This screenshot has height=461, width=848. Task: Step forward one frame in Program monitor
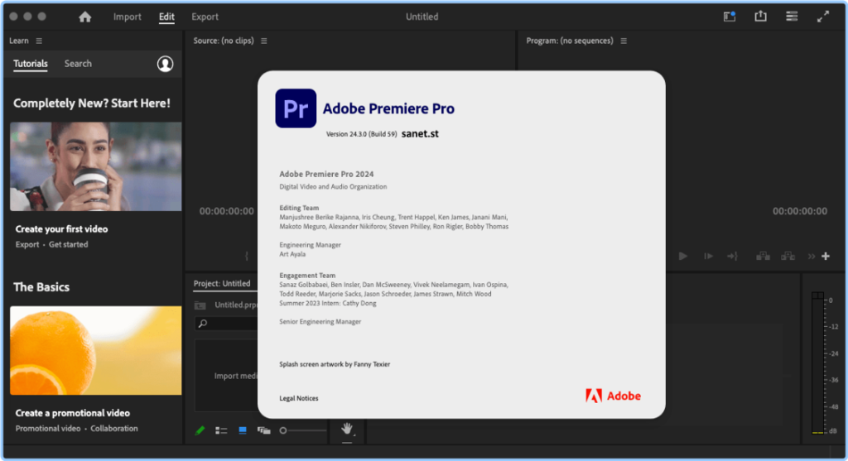coord(709,257)
